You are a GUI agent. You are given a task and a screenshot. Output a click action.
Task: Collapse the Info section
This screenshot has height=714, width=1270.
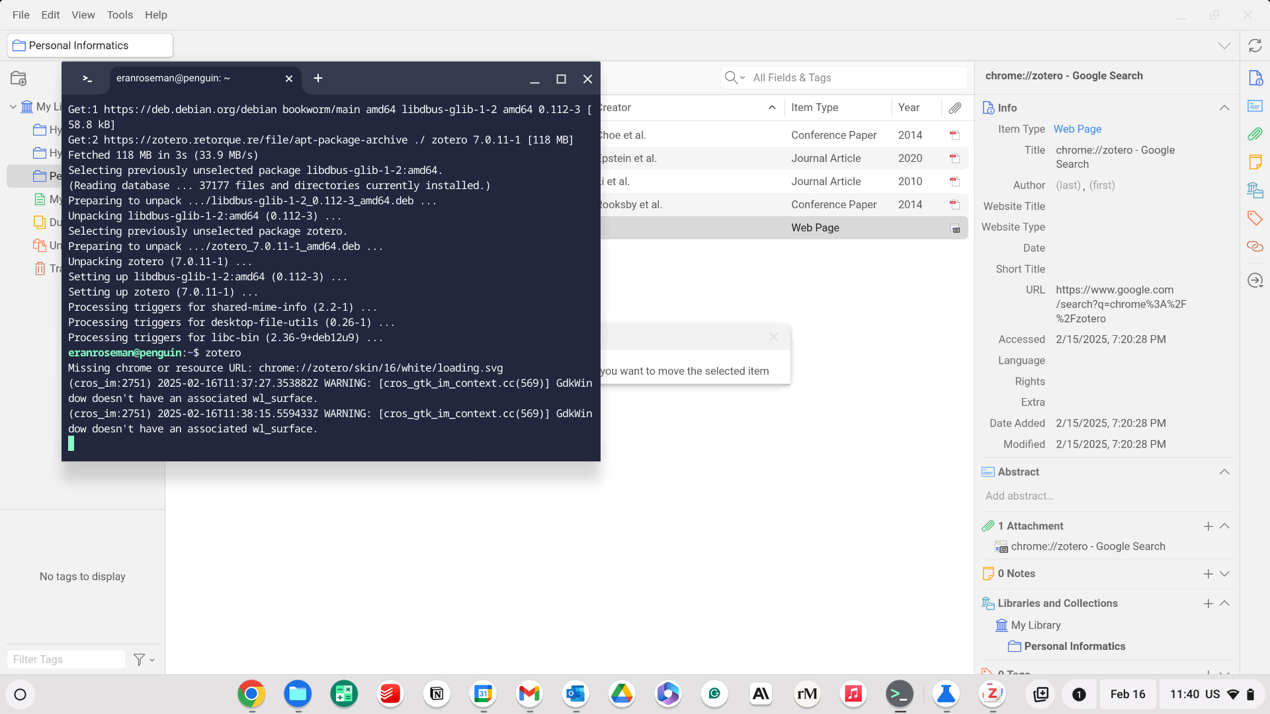coord(1224,108)
